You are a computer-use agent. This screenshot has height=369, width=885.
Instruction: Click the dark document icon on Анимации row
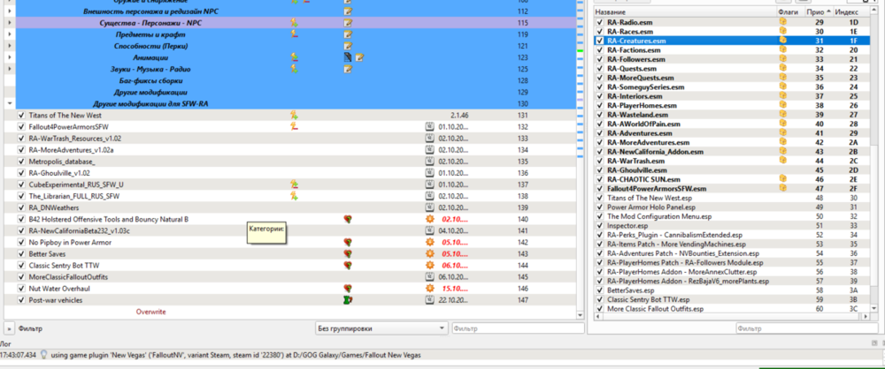pyautogui.click(x=348, y=57)
